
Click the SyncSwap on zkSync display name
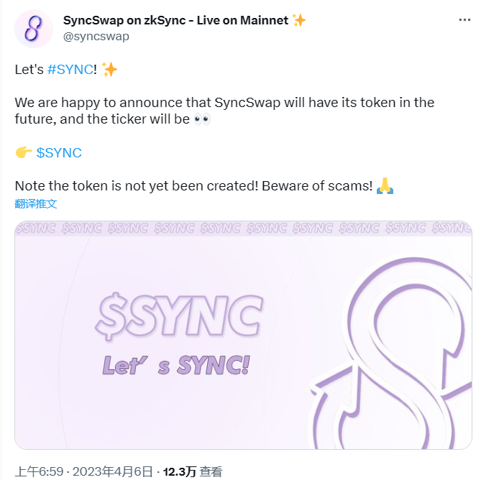click(x=175, y=21)
